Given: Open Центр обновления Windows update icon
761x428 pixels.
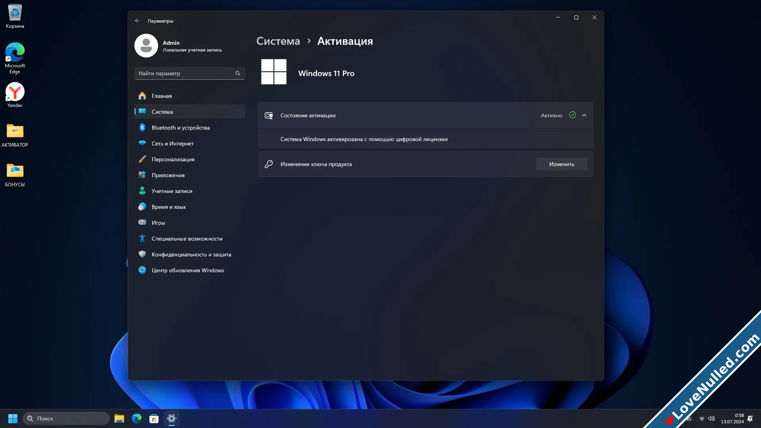Looking at the screenshot, I should tap(142, 270).
